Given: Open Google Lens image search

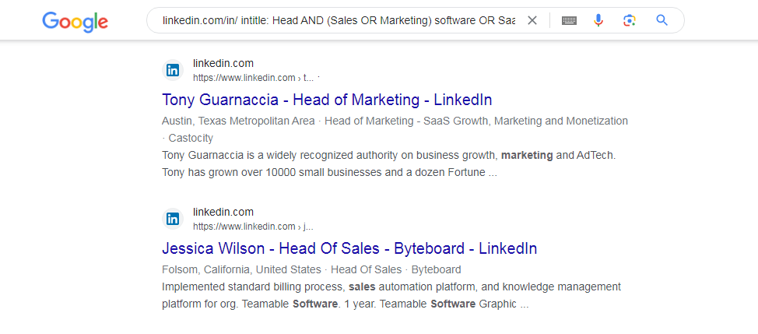Looking at the screenshot, I should (x=629, y=20).
